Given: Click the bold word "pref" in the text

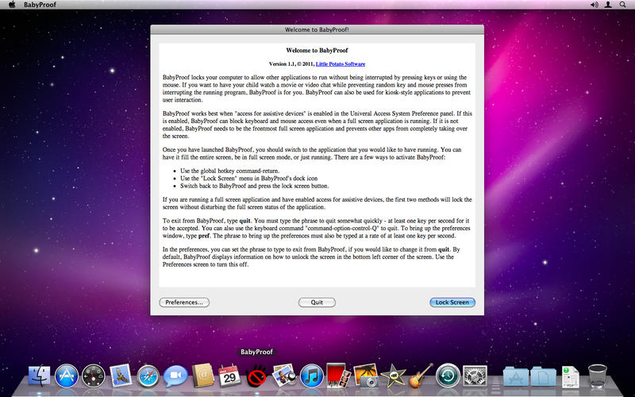Looking at the screenshot, I should tap(204, 236).
